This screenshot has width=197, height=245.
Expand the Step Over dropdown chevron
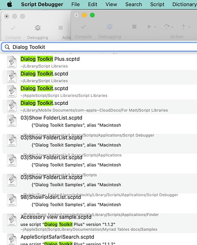tap(172, 27)
